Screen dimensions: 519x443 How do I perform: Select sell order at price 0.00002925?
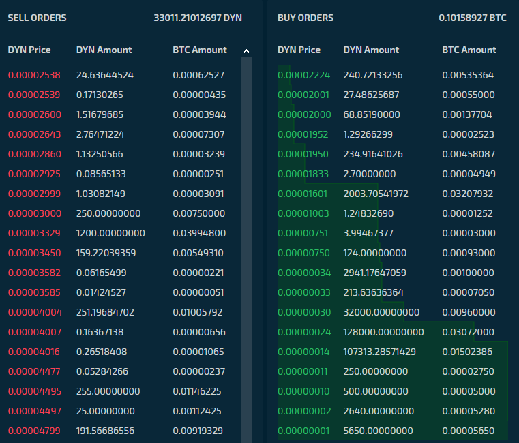click(124, 174)
